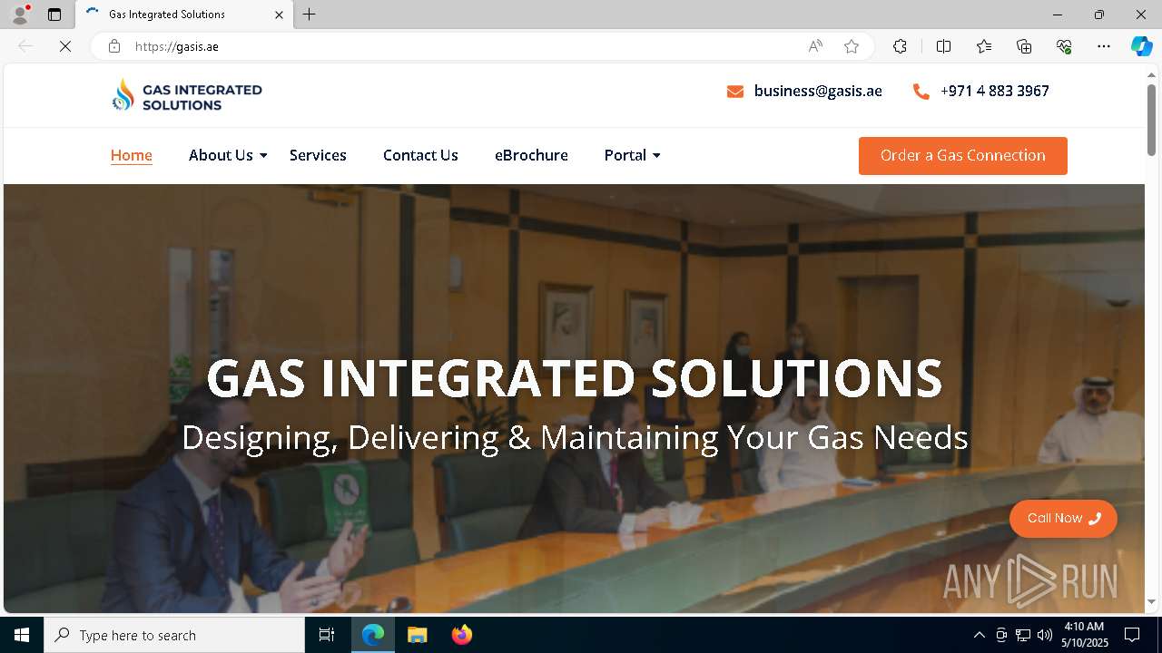Add this page to favorites star

(852, 46)
